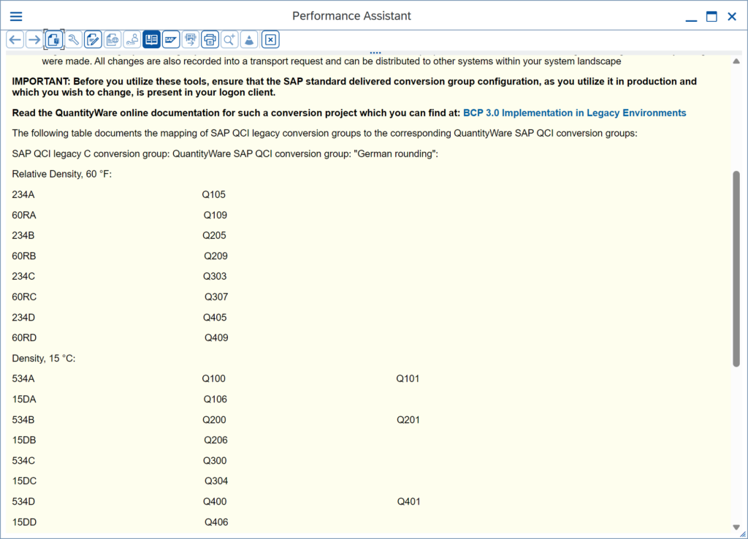The width and height of the screenshot is (748, 539).
Task: Click the printer with arrow icon
Action: click(191, 39)
